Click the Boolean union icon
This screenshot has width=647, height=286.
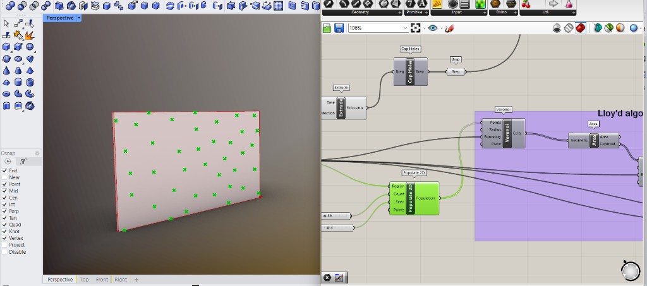pos(10,6)
